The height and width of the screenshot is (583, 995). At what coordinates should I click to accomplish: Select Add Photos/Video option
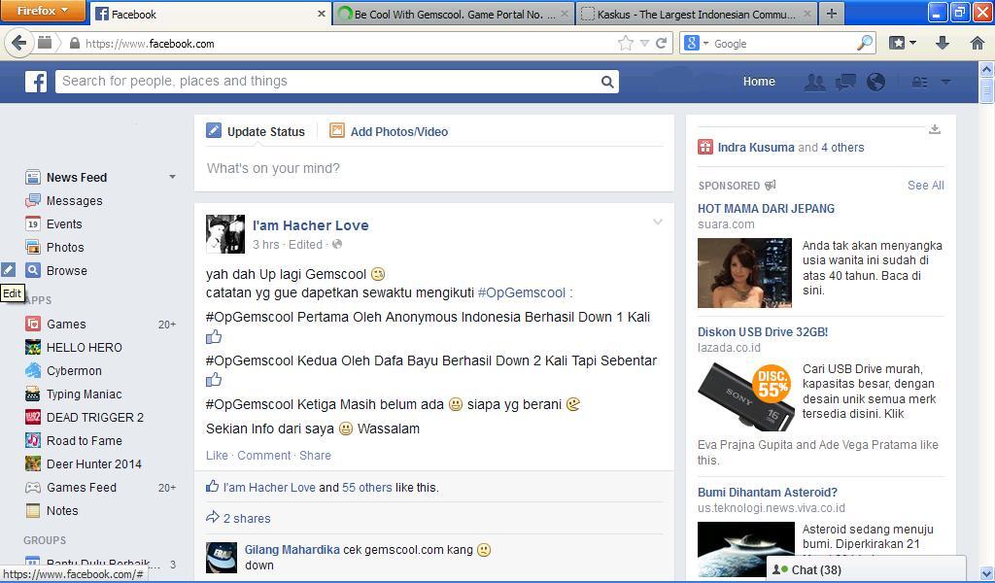click(x=389, y=131)
